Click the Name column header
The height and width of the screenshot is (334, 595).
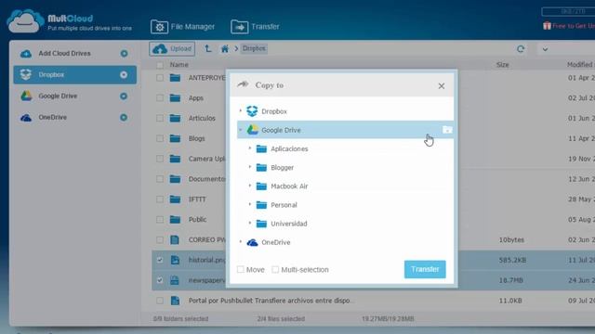pyautogui.click(x=179, y=65)
